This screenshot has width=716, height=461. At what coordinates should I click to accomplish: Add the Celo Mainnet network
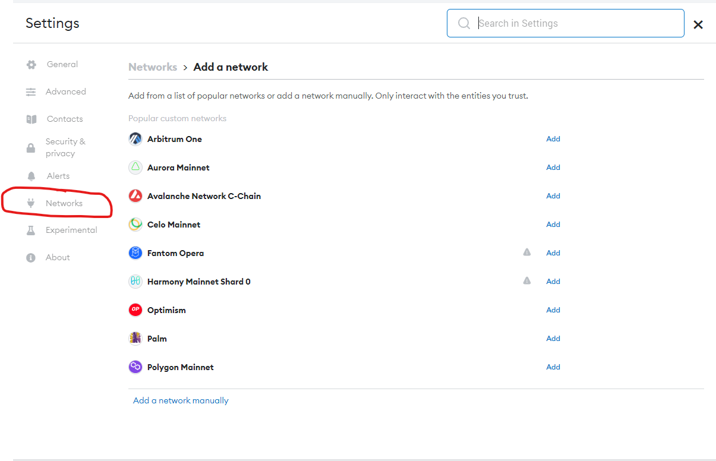tap(553, 225)
